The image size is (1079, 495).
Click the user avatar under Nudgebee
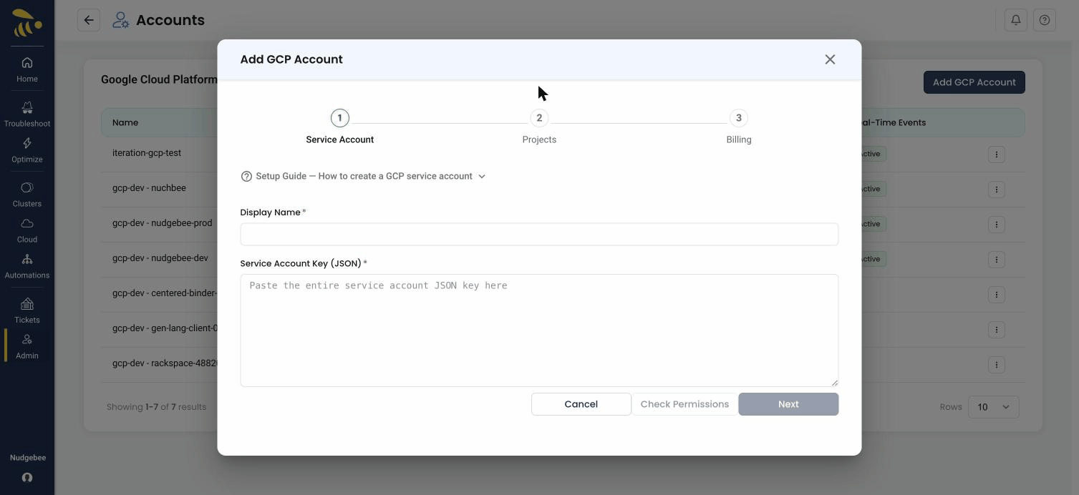click(x=27, y=478)
